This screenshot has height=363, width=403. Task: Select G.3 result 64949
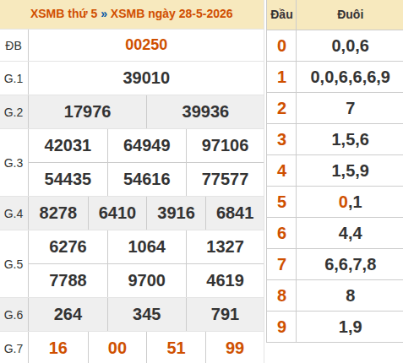[x=147, y=145]
